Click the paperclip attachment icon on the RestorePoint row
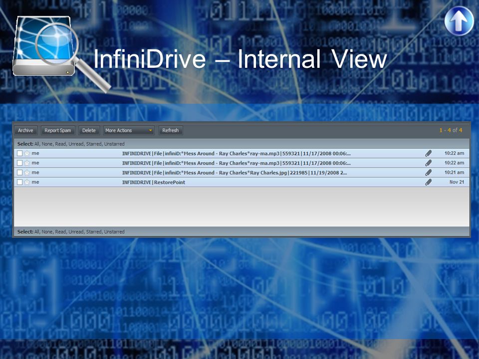This screenshot has width=479, height=359. tap(428, 182)
